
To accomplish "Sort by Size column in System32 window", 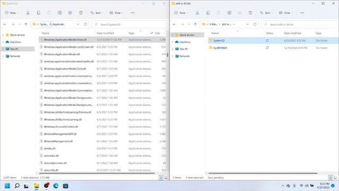I will [158, 33].
